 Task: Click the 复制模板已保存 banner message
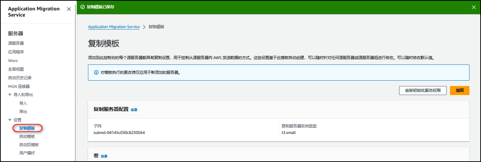point(101,7)
